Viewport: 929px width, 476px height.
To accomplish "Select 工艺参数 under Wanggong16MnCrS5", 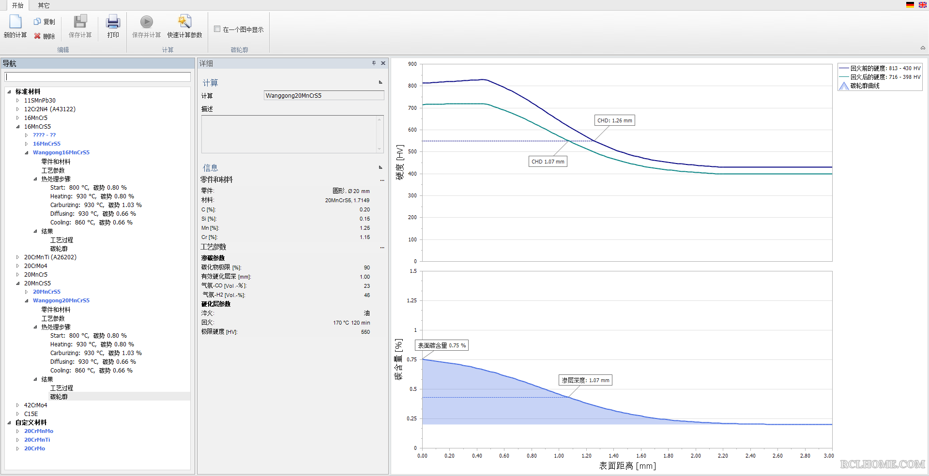I will 53,170.
